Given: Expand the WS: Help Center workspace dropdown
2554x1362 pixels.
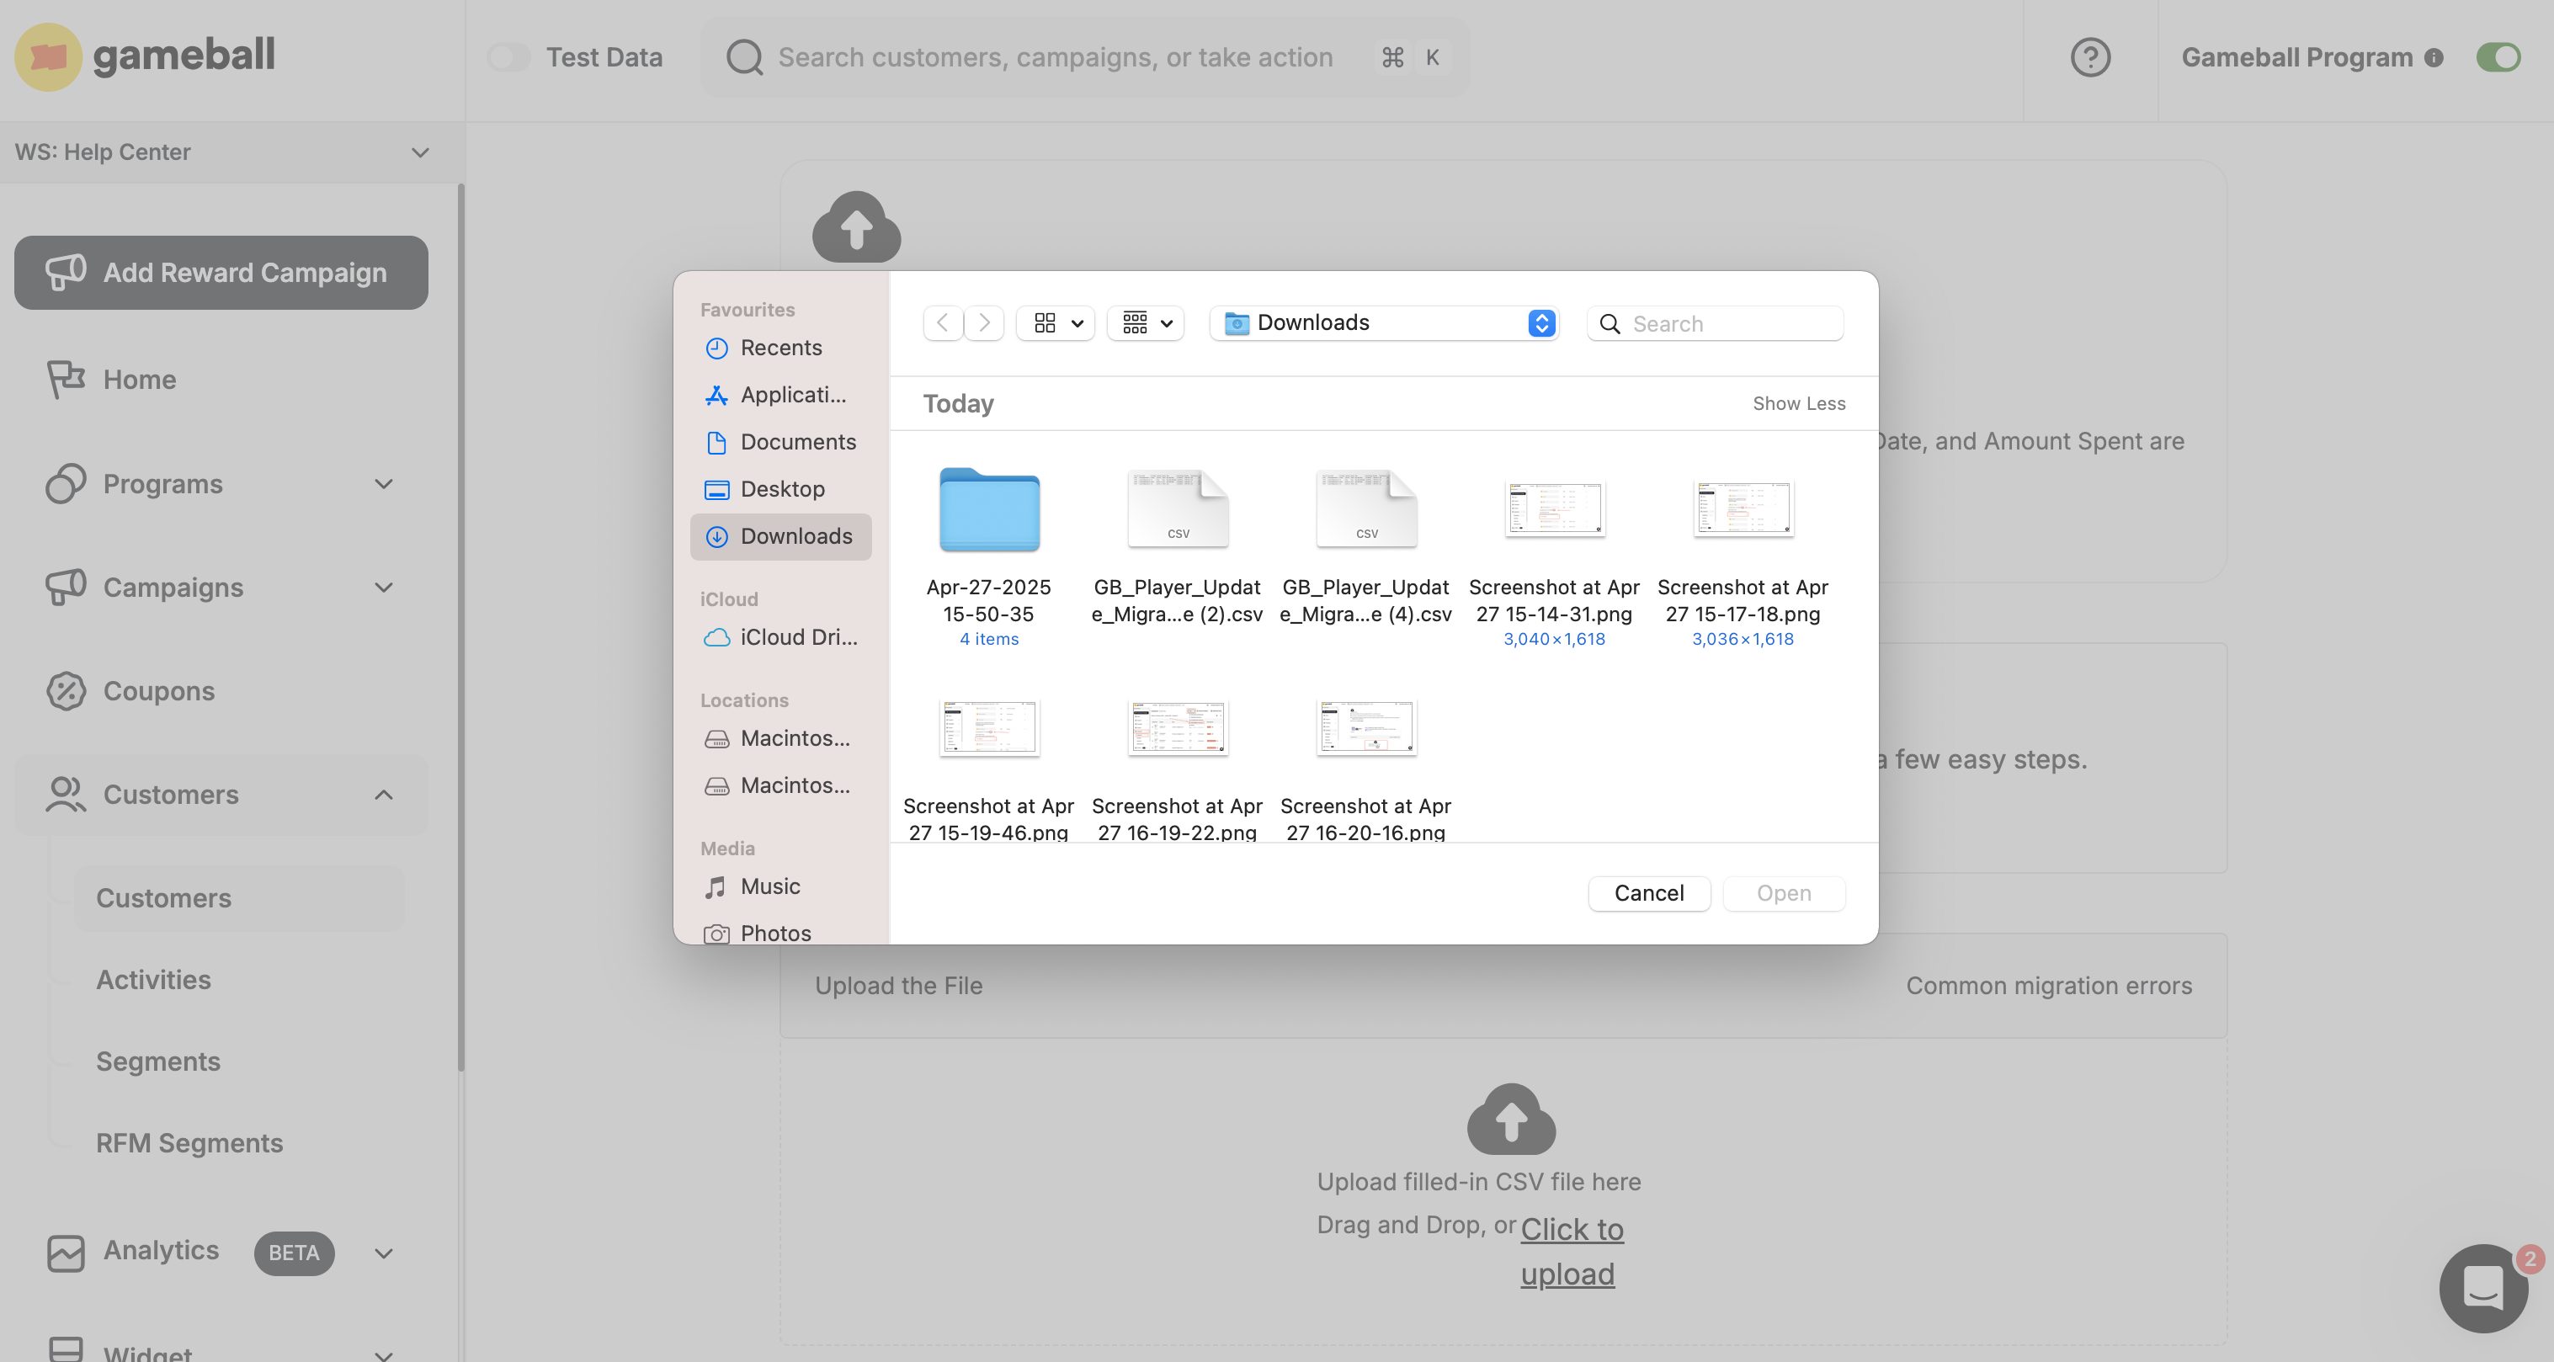Looking at the screenshot, I should pos(419,152).
